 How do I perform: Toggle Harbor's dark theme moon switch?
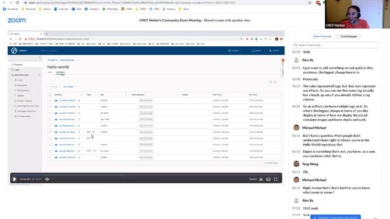(274, 50)
